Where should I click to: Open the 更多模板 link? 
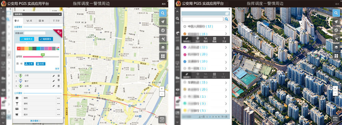(35, 121)
